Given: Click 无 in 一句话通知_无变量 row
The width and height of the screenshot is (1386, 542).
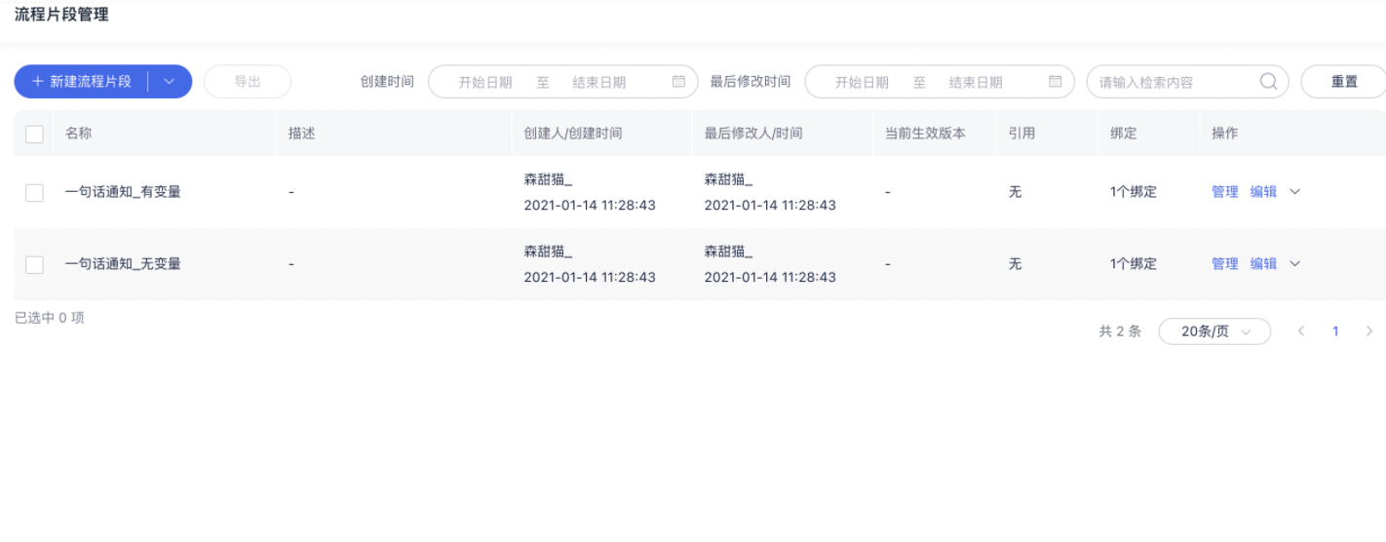Looking at the screenshot, I should coord(1015,263).
